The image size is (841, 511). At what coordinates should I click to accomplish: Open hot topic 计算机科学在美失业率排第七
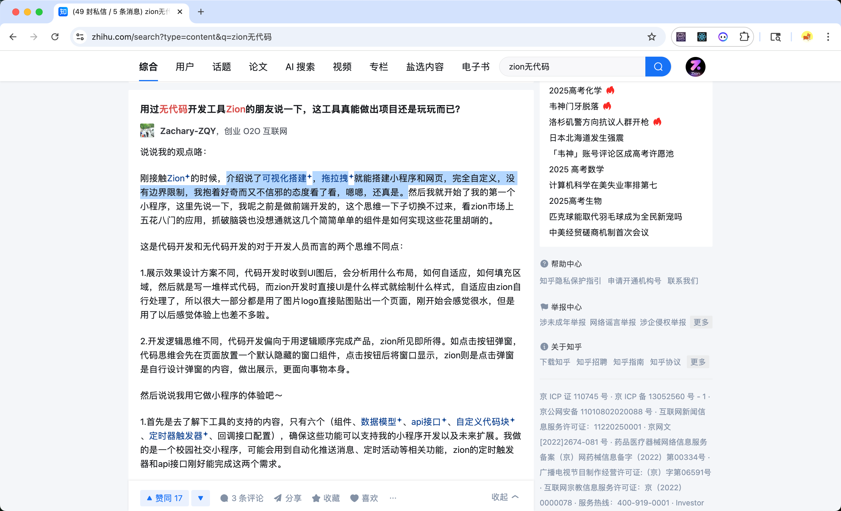point(603,185)
